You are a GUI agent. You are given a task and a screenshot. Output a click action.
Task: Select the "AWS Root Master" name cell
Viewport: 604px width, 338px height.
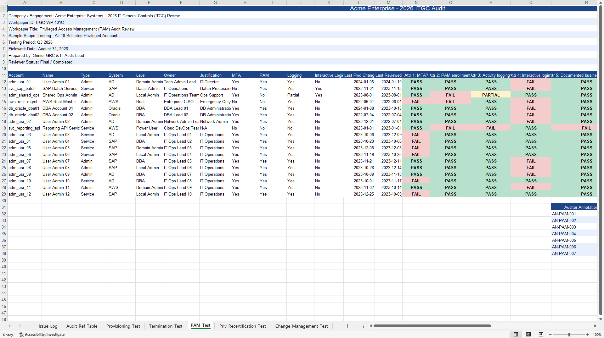(x=61, y=102)
